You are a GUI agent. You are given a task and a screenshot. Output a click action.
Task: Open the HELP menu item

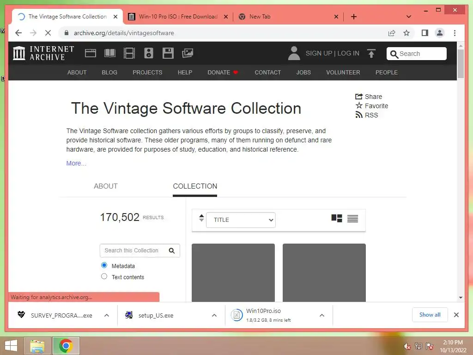click(185, 73)
